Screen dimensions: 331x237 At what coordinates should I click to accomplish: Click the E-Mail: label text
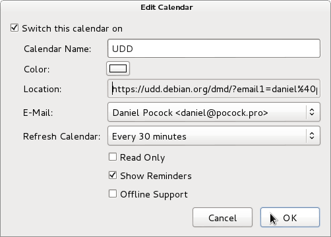[x=38, y=113]
